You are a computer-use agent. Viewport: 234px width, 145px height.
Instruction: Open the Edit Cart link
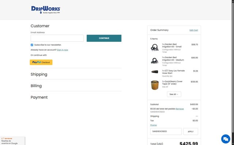[194, 30]
